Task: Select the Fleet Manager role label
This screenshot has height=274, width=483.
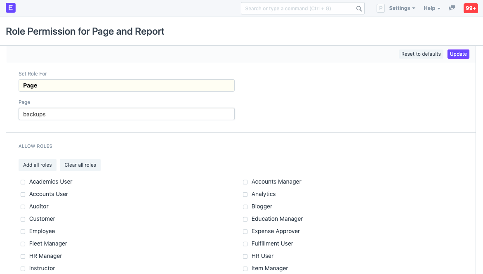Action: 48,243
